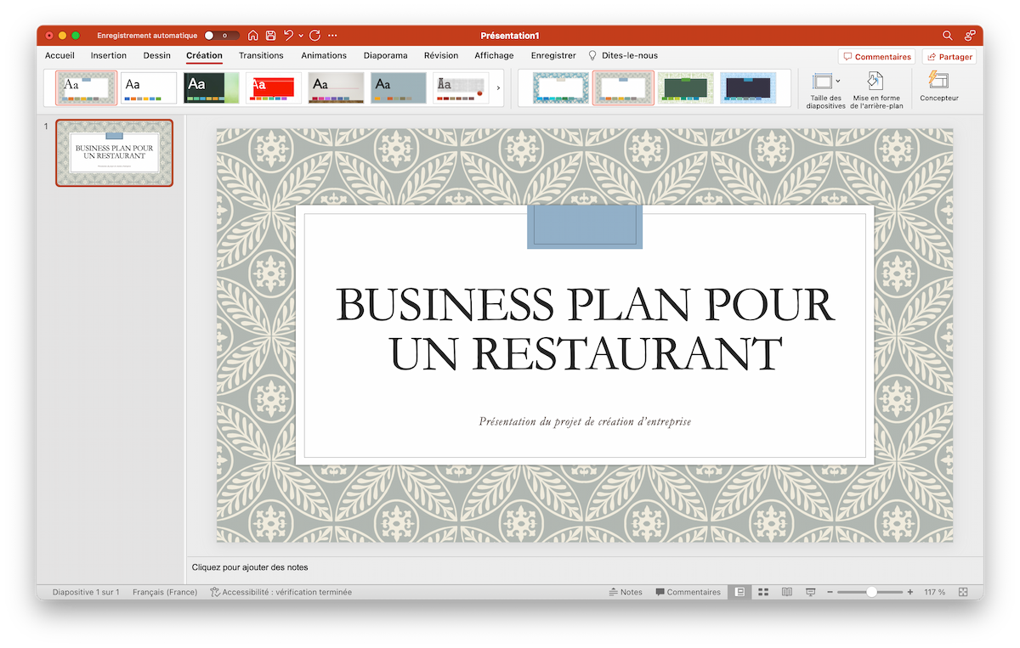Open the Mise en forme de l'arrière-plan pane
This screenshot has height=648, width=1020.
click(875, 88)
